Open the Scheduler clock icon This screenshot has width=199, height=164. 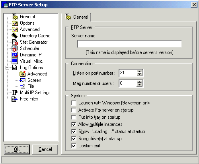click(x=14, y=48)
